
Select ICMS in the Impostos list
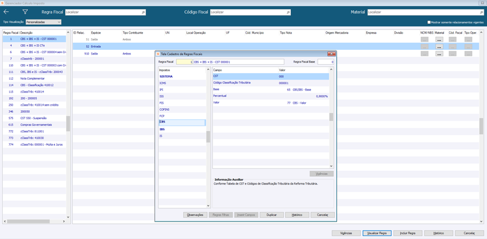click(x=182, y=83)
